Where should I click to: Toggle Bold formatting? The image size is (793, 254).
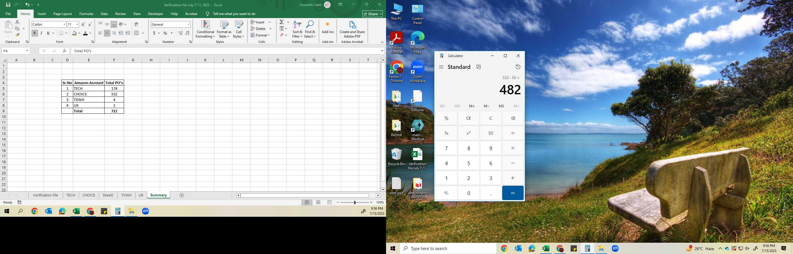(x=34, y=33)
